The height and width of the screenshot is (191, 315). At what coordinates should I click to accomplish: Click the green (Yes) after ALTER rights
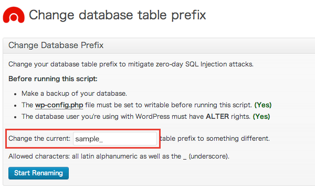click(261, 117)
